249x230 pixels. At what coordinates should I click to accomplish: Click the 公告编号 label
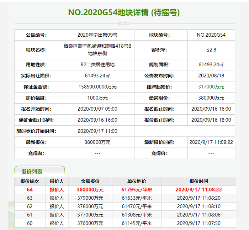36,35
